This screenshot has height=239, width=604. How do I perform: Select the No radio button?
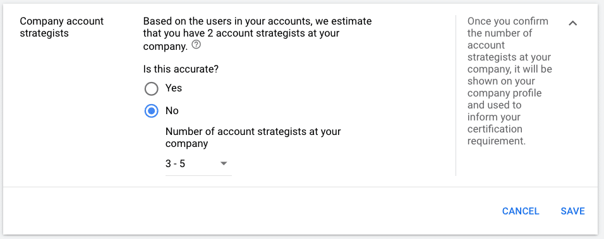152,111
